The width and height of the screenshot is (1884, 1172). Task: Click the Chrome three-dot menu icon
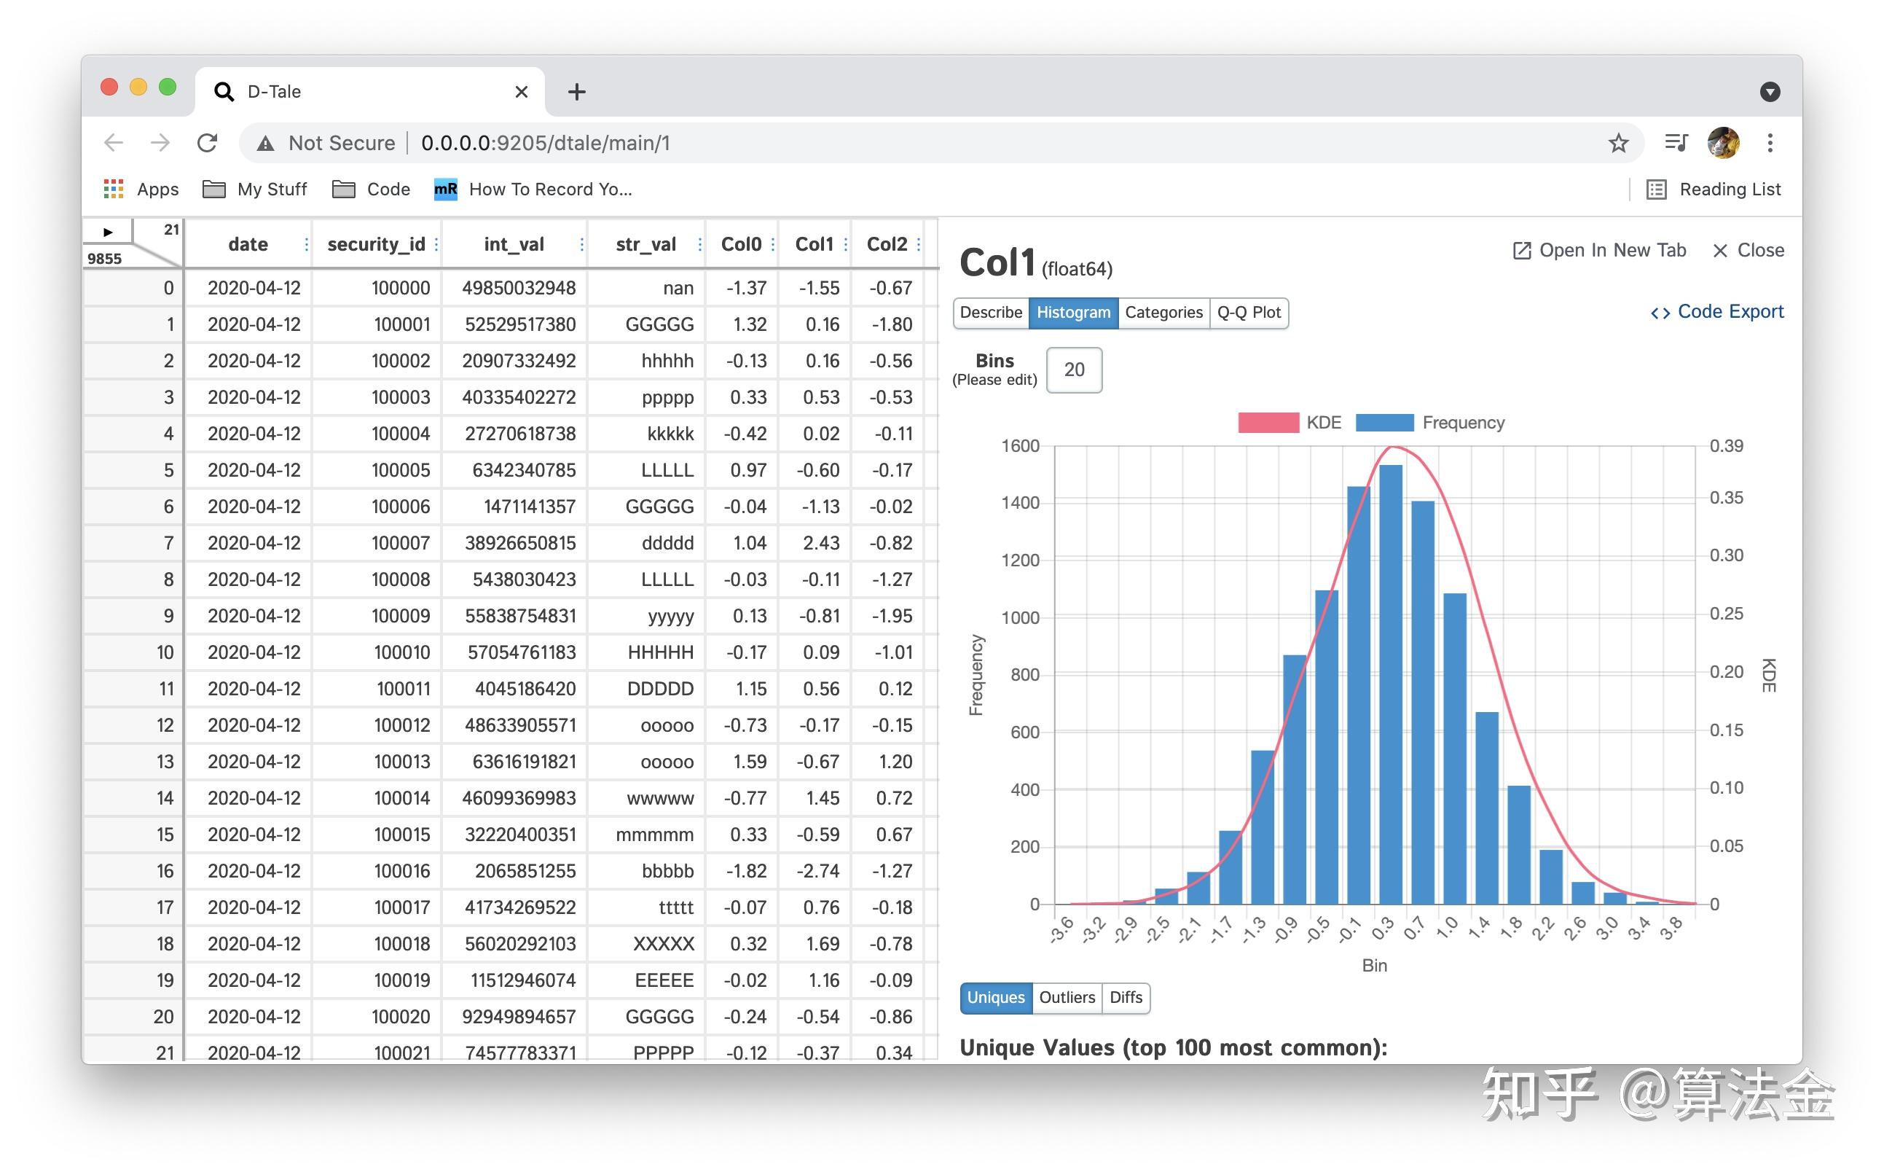[x=1770, y=143]
